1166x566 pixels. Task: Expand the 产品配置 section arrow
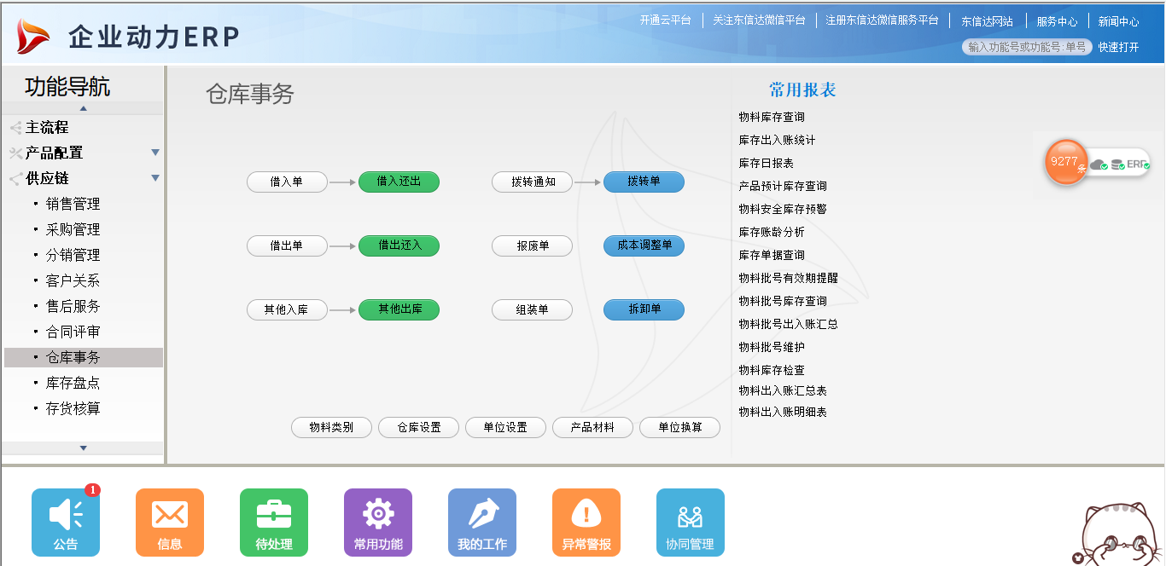[155, 153]
